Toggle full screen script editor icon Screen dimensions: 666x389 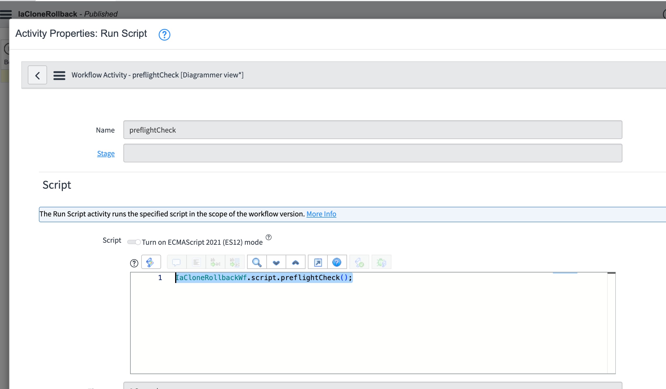click(318, 262)
